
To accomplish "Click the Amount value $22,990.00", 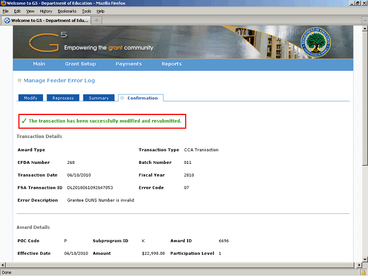I will (154, 253).
